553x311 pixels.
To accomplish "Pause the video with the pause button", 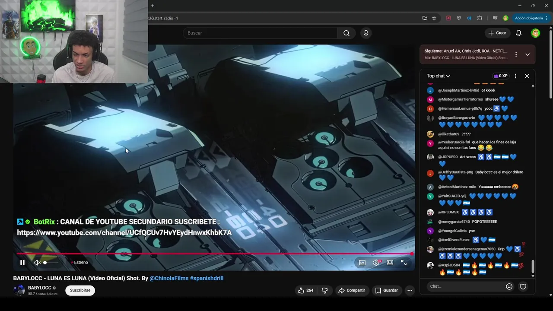I will click(22, 262).
